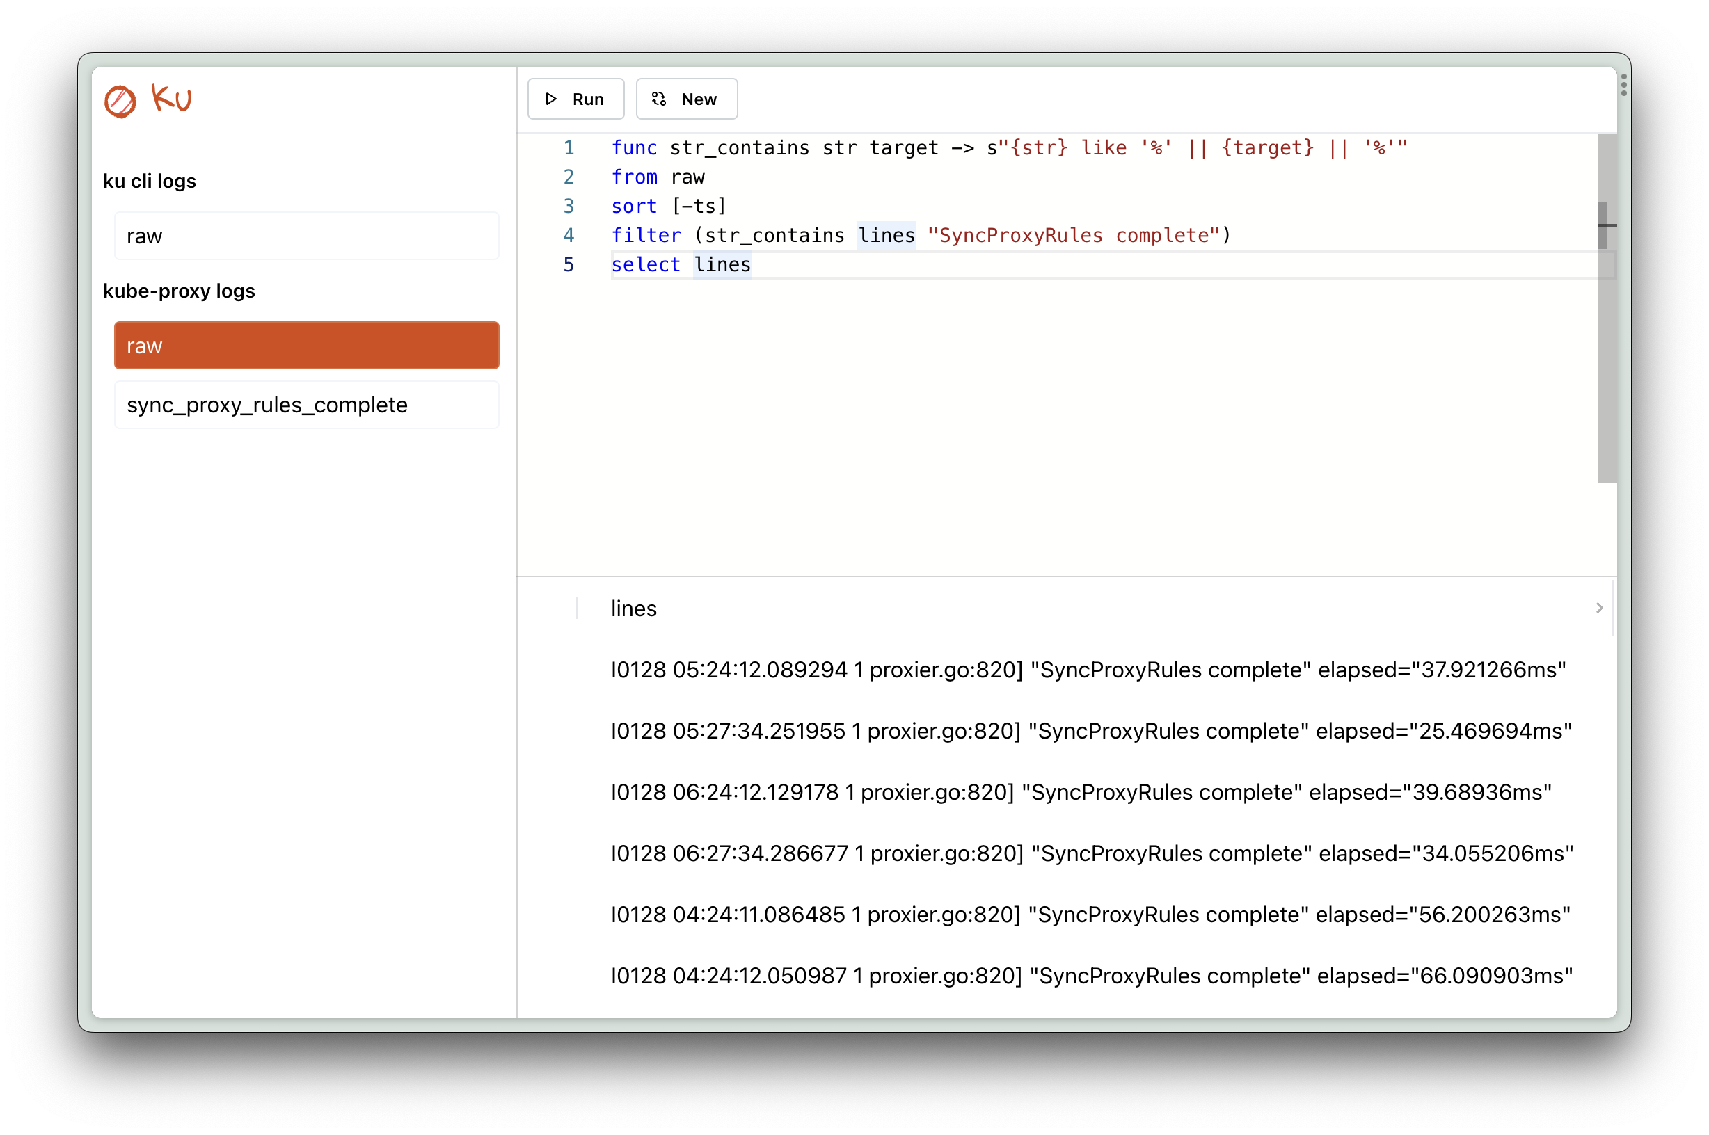The image size is (1709, 1135).
Task: Expand the lines column header chevron
Action: point(1599,608)
